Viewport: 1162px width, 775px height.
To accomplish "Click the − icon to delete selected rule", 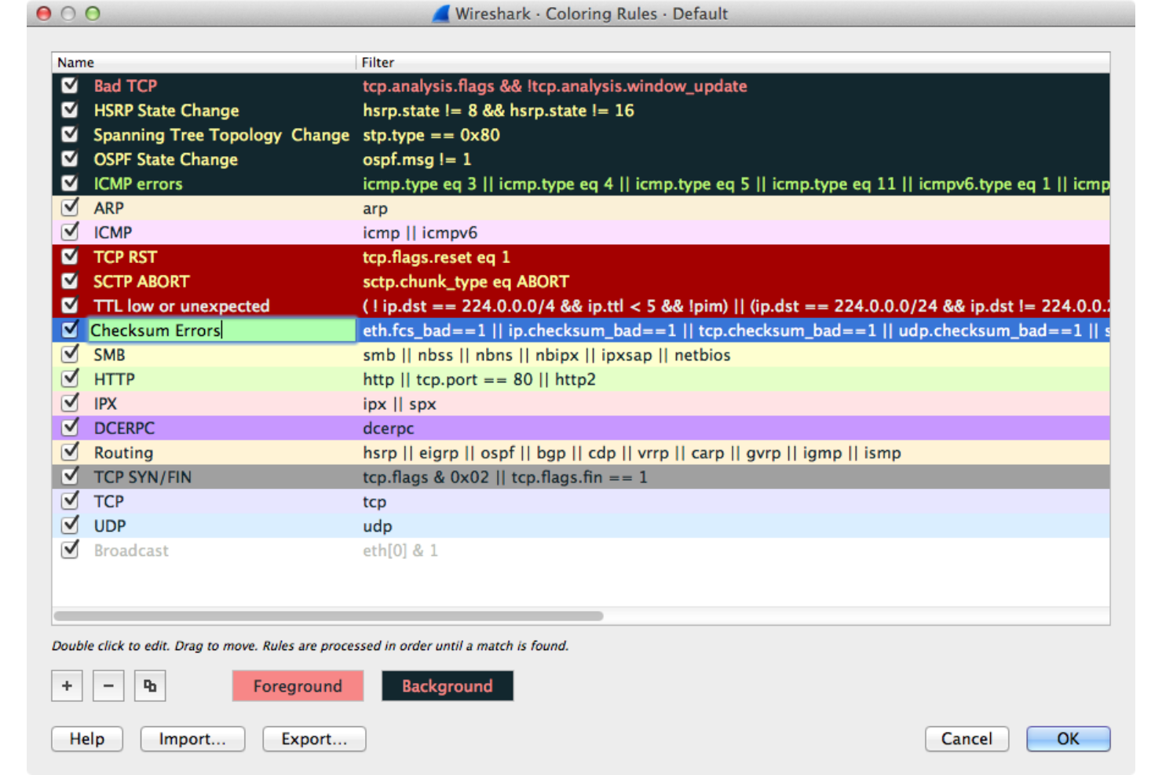I will [108, 685].
